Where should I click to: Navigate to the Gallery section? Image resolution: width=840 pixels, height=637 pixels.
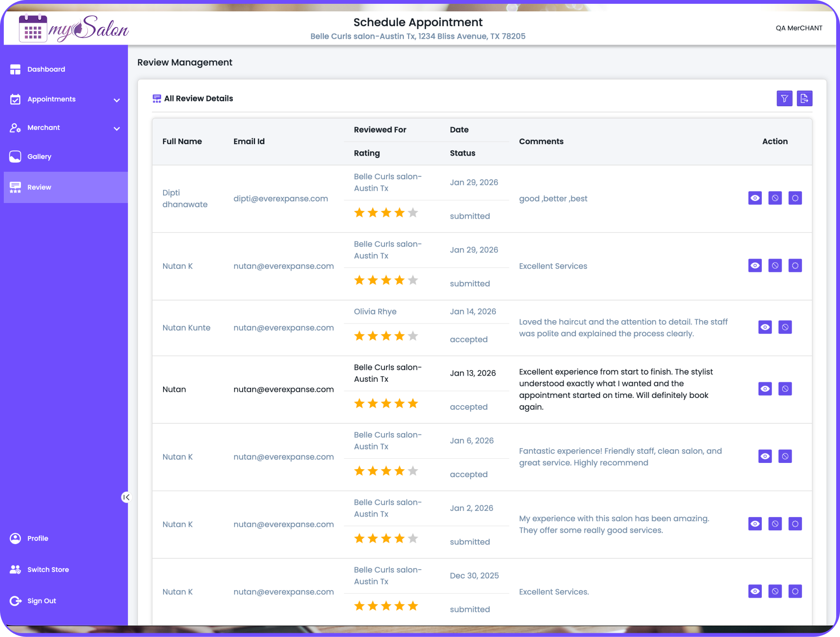(39, 157)
